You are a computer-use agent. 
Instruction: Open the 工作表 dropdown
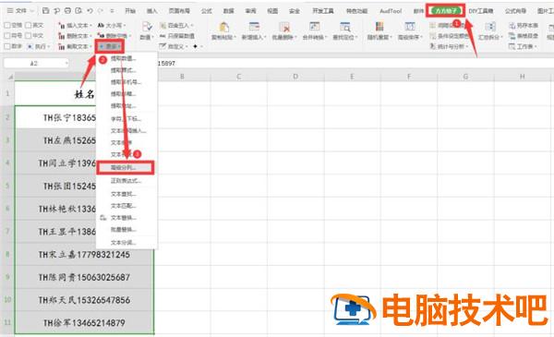point(523,46)
